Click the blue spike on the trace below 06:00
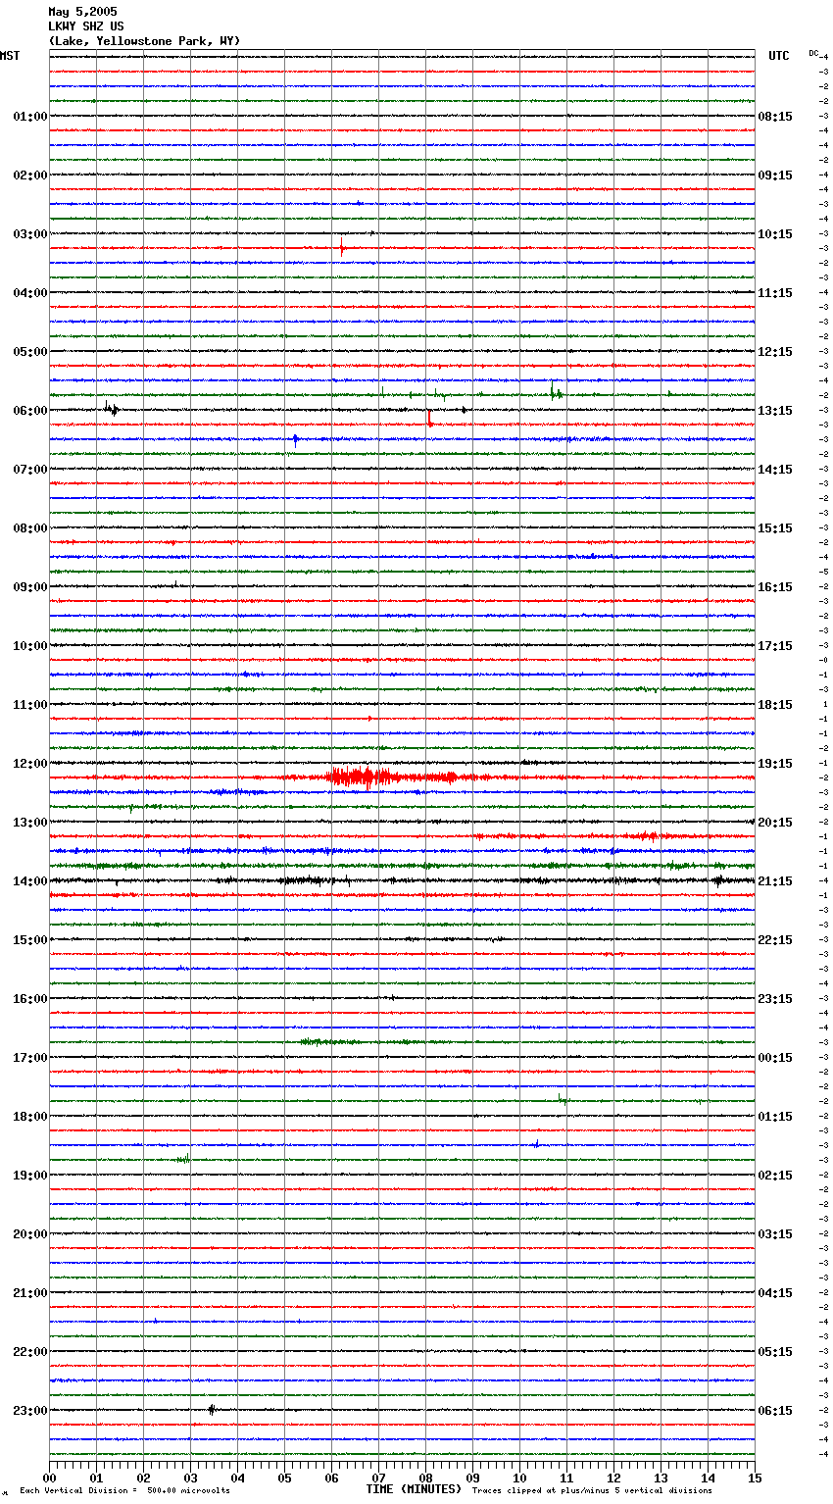 click(x=295, y=440)
